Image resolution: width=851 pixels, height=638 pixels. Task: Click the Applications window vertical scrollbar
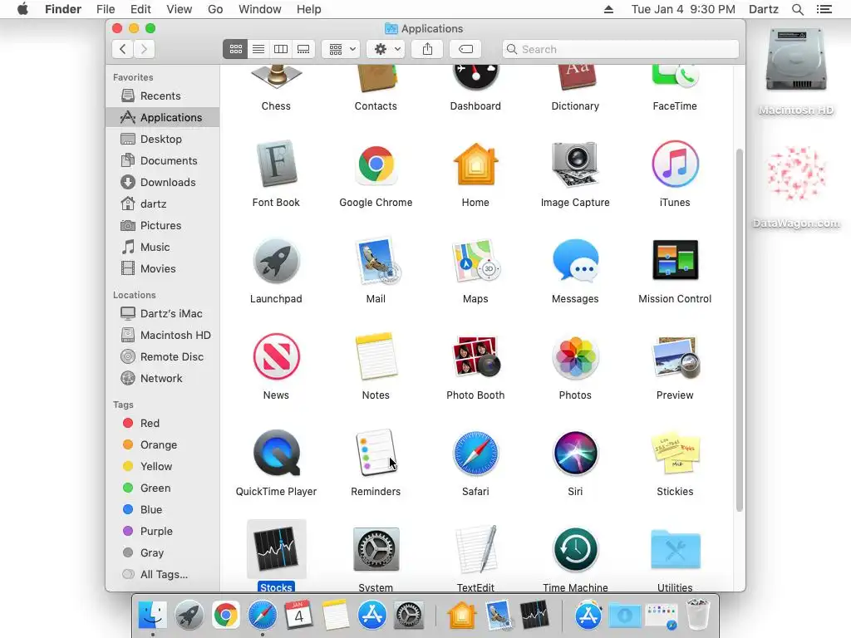click(x=739, y=330)
